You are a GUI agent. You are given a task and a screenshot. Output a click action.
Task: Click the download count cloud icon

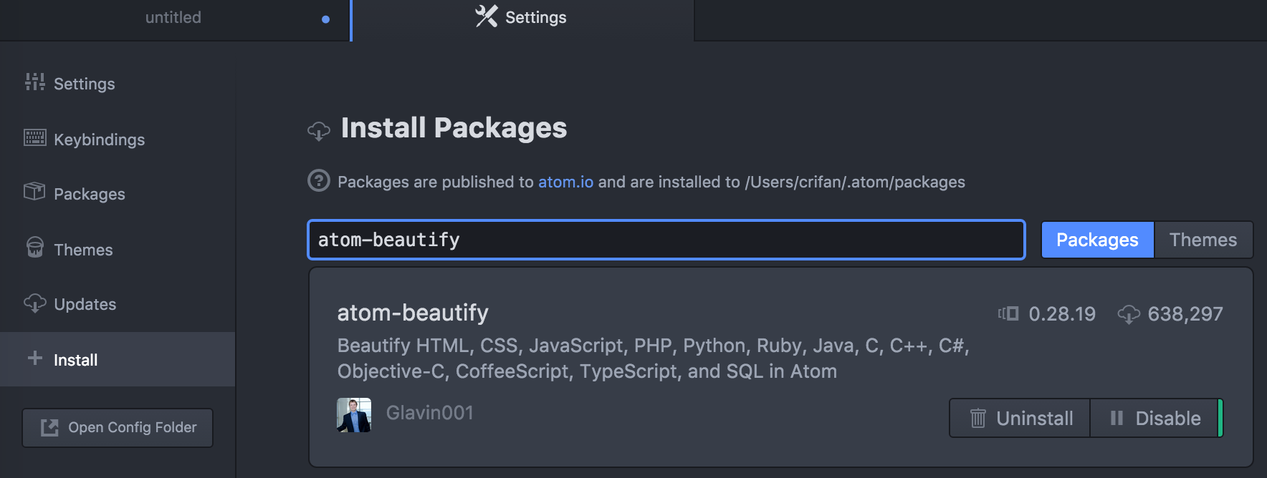click(1129, 314)
